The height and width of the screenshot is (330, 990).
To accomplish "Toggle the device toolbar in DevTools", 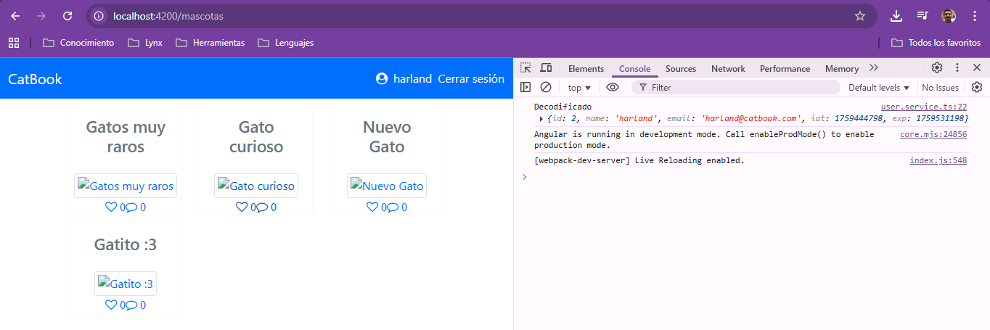I will pyautogui.click(x=546, y=68).
